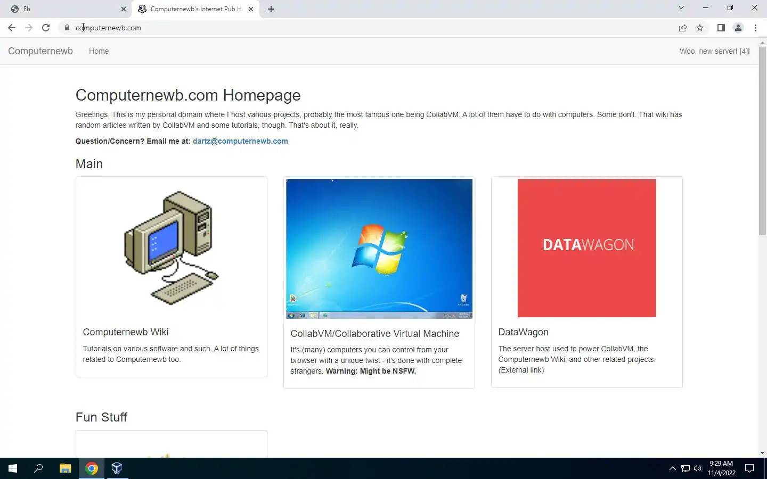Click the Main section heading
The image size is (767, 479).
pos(89,164)
